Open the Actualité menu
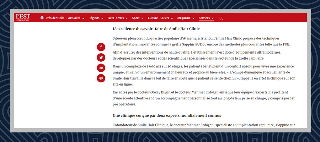The width and height of the screenshot is (320, 142). pos(76,18)
